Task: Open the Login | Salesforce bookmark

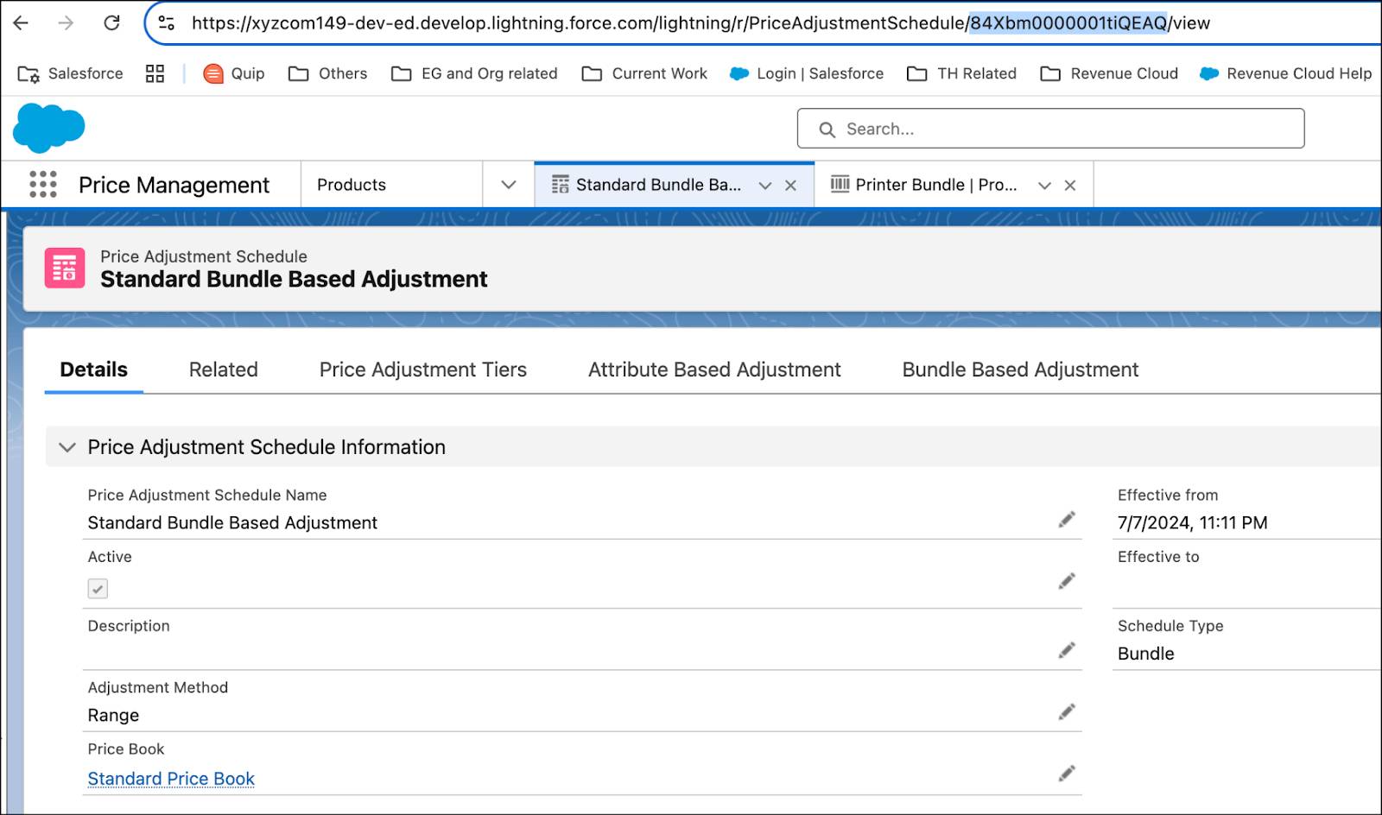Action: pyautogui.click(x=807, y=73)
